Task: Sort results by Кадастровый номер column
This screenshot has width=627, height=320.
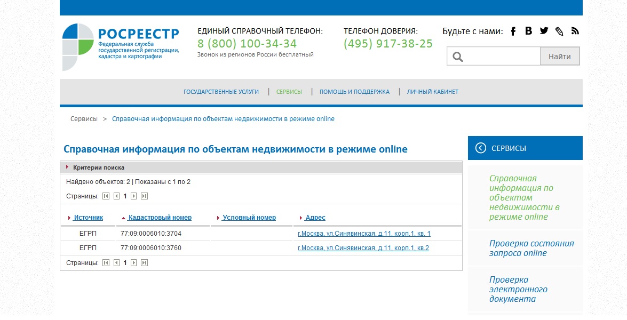Action: pyautogui.click(x=160, y=218)
